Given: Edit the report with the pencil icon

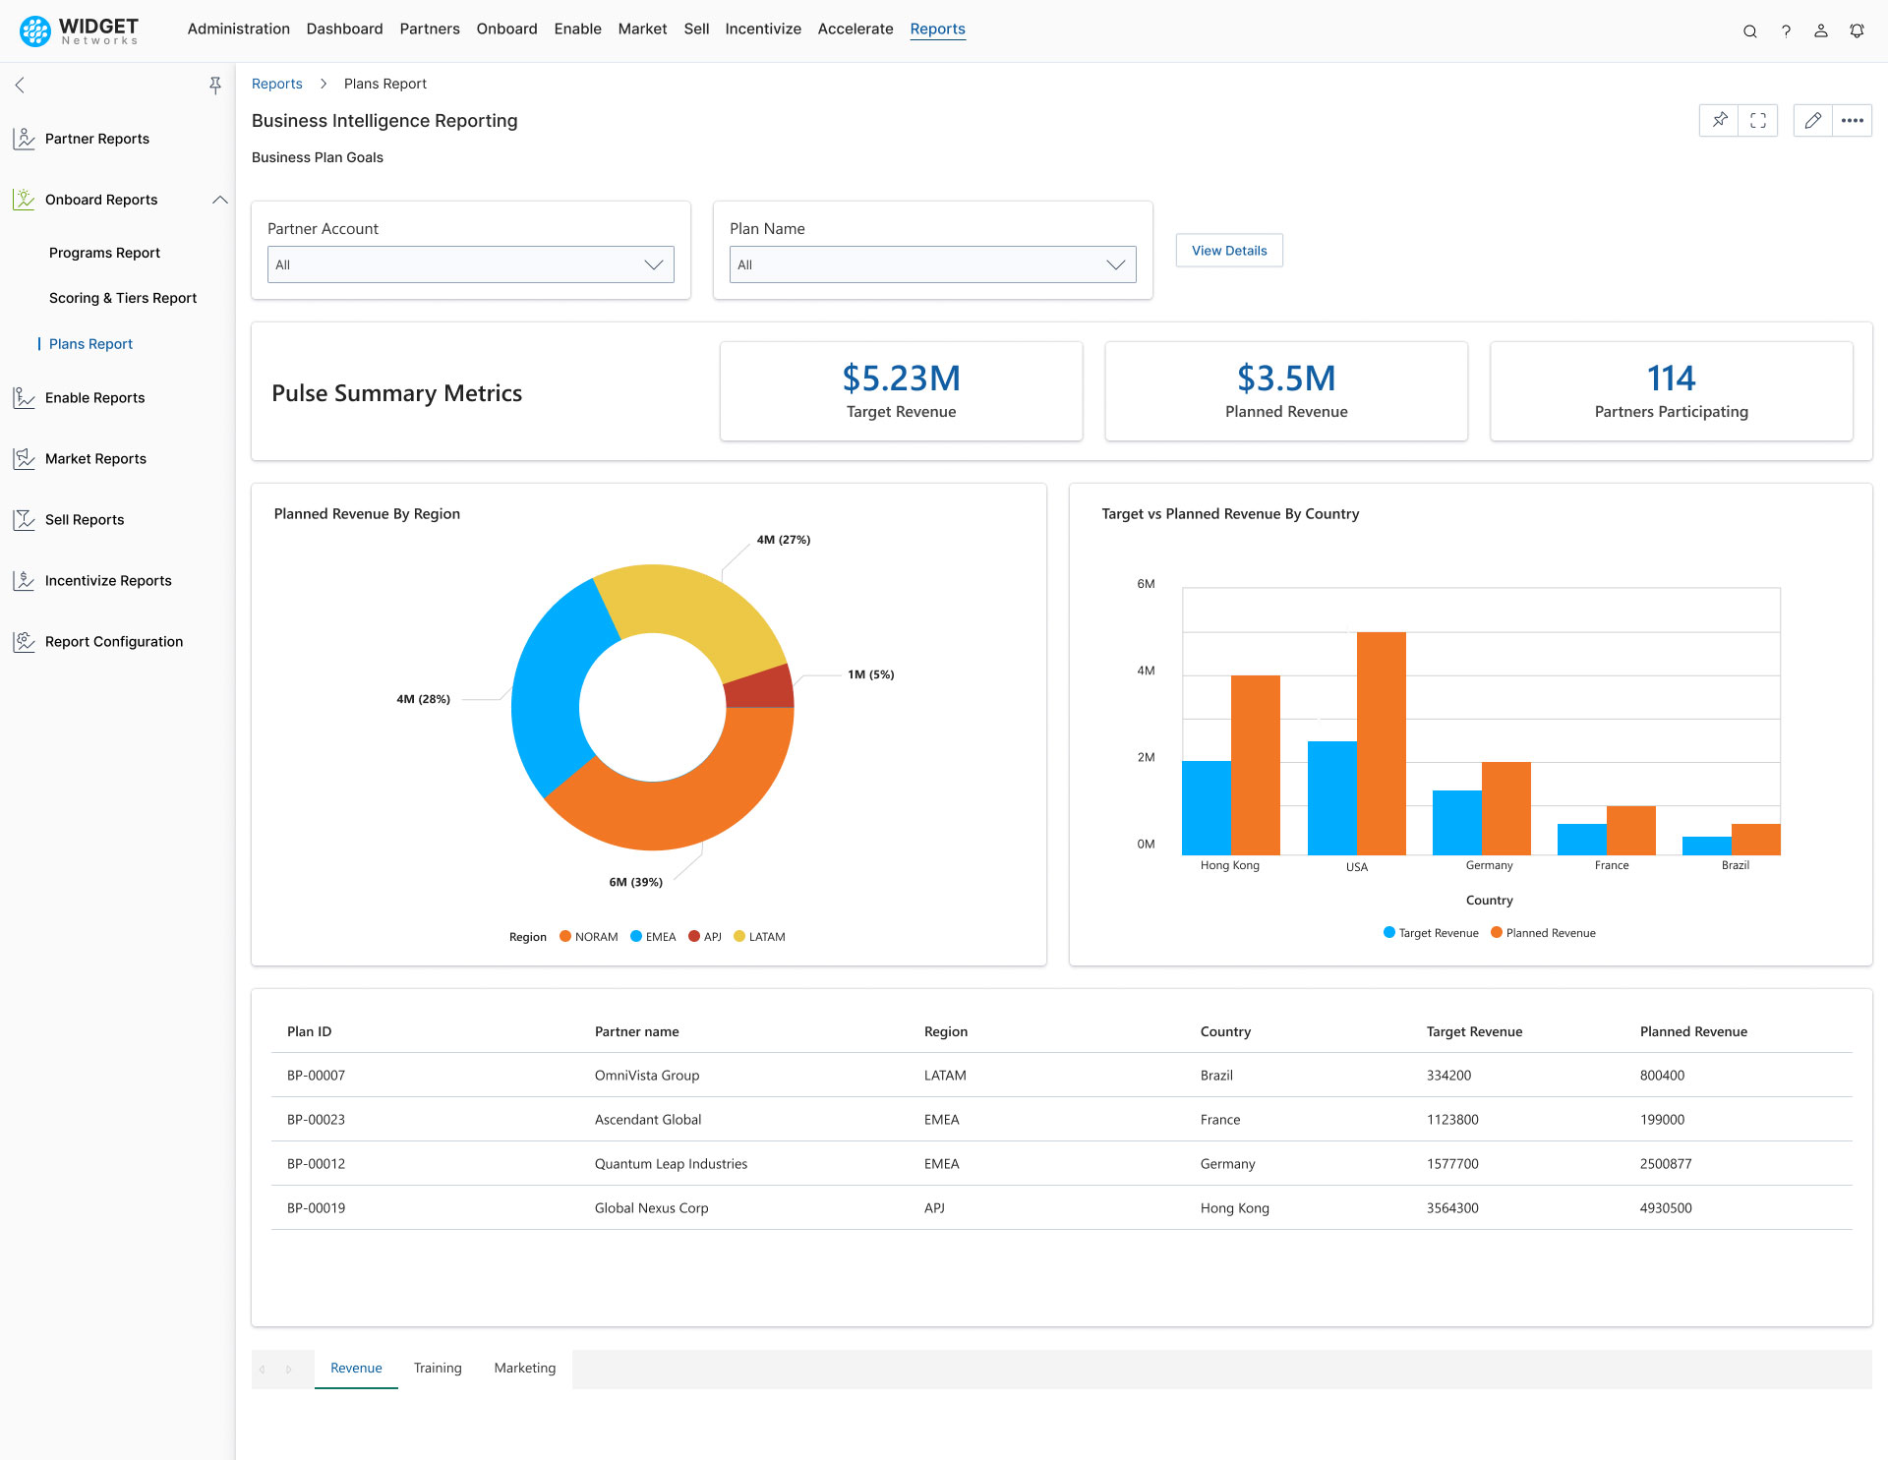Looking at the screenshot, I should tap(1811, 120).
